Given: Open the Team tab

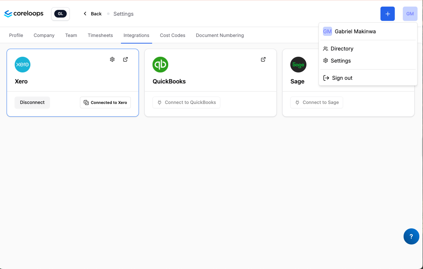Looking at the screenshot, I should tap(71, 35).
